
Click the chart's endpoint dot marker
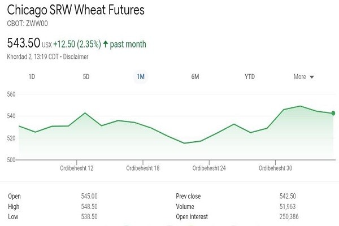pyautogui.click(x=333, y=113)
